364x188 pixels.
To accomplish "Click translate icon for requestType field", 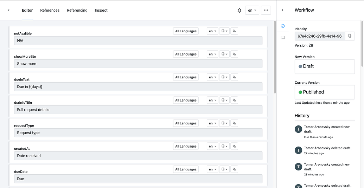I will click(234, 123).
